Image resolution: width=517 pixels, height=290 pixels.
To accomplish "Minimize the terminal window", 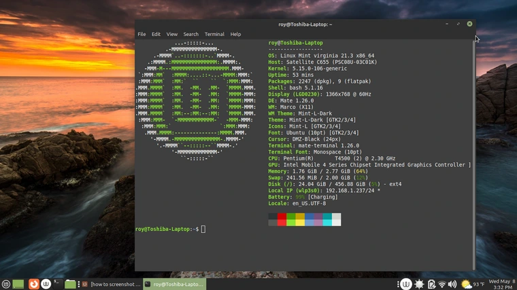I will (447, 24).
